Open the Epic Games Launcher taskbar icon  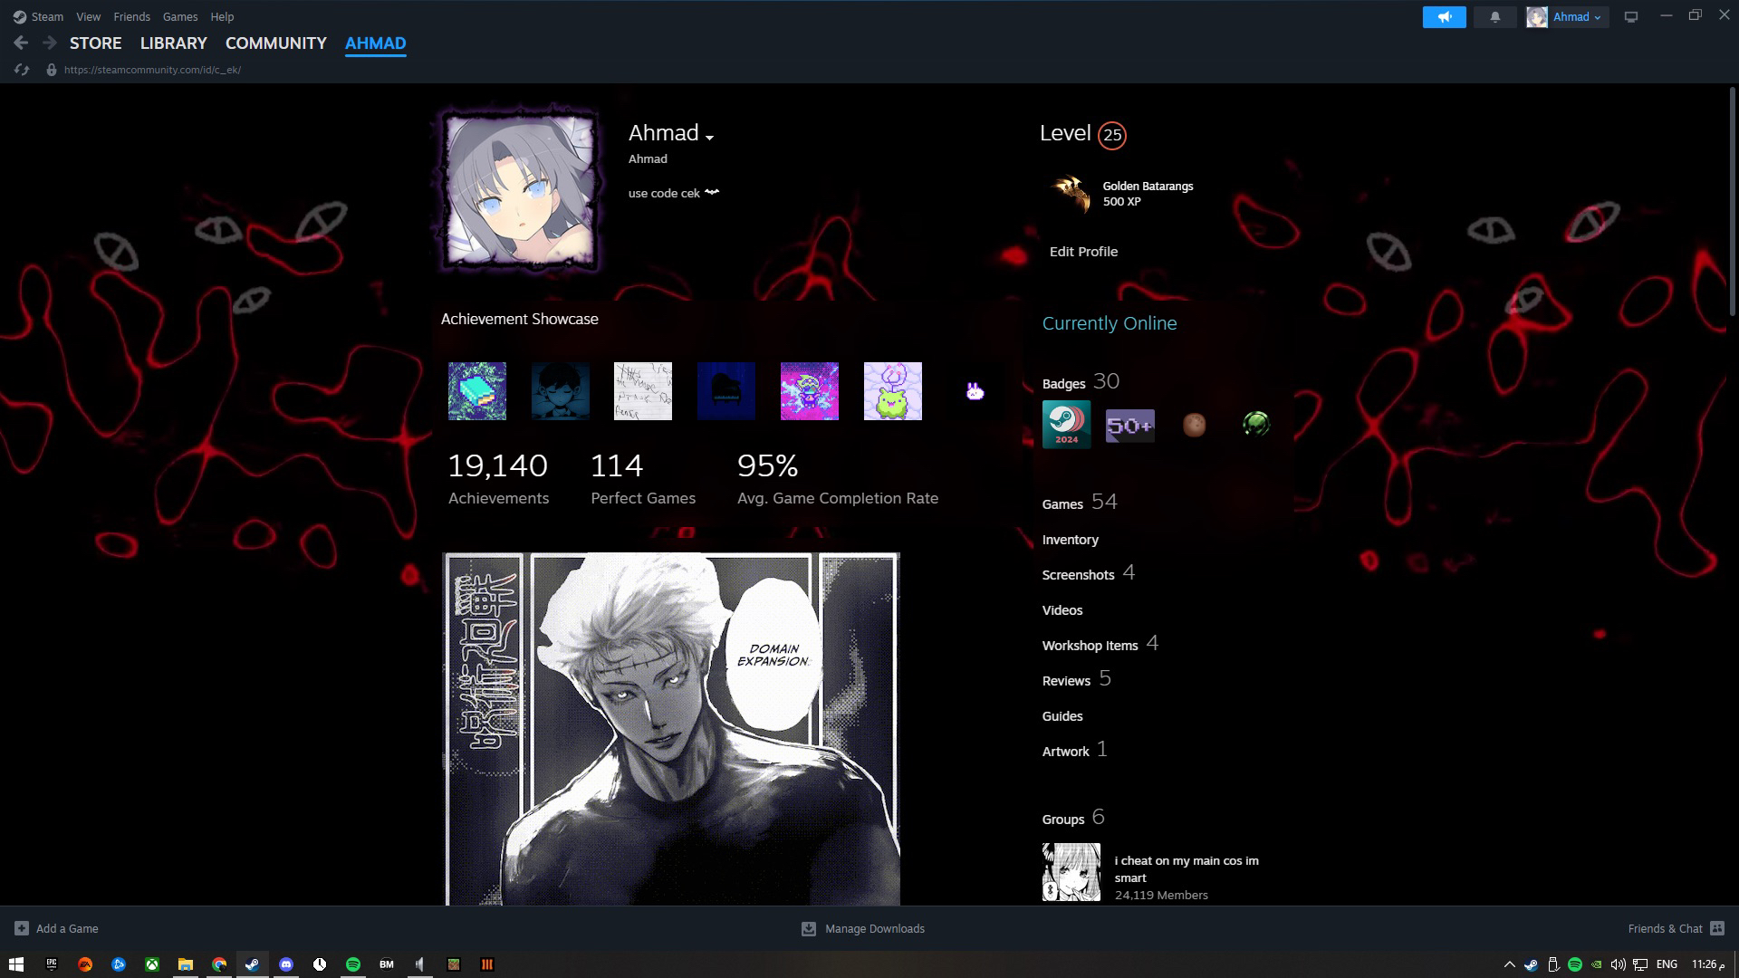(52, 964)
